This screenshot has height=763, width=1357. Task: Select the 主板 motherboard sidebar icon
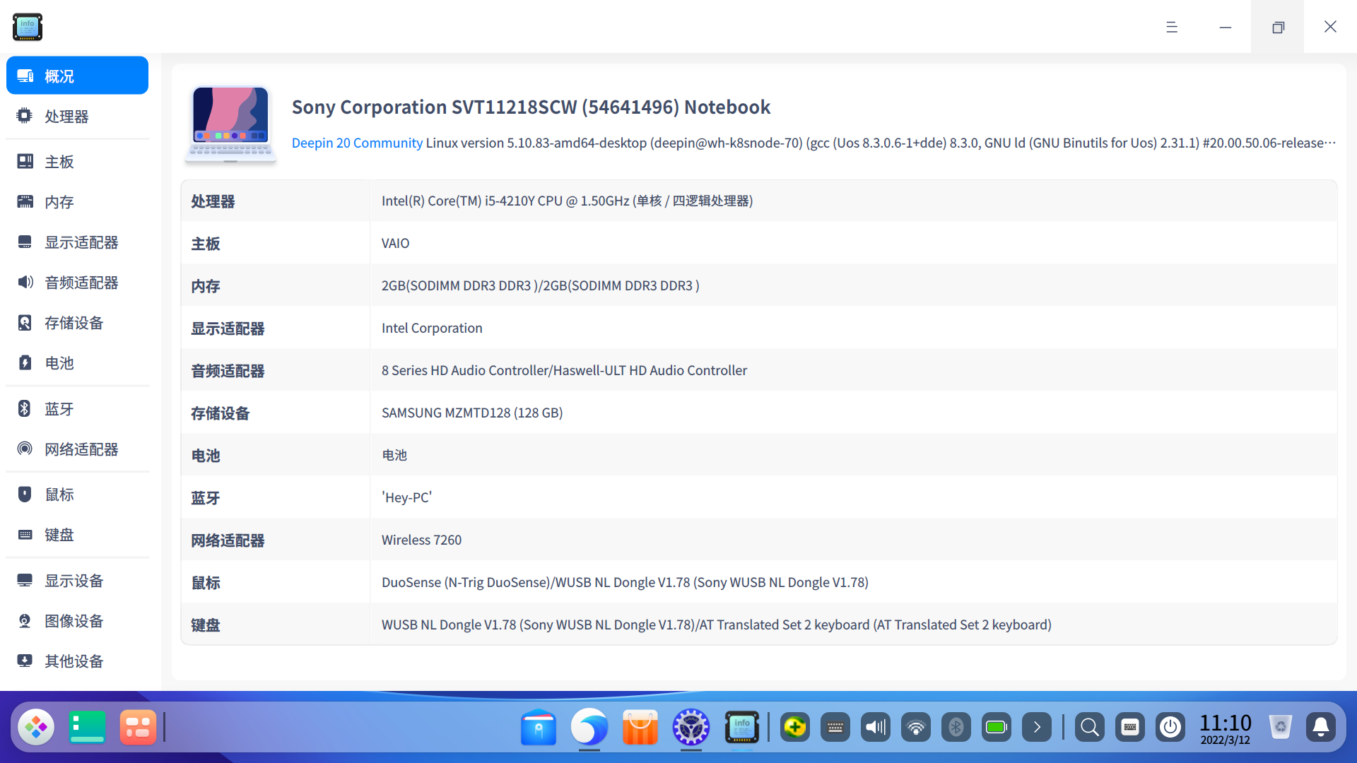point(25,162)
